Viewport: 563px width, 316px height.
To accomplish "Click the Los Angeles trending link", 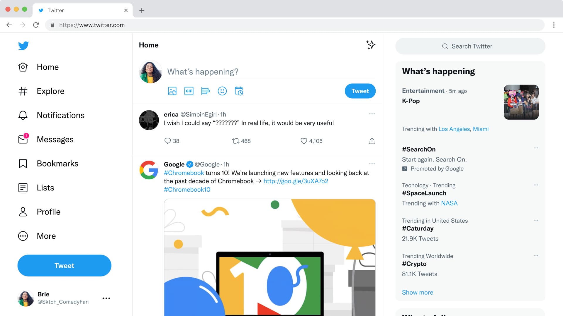I will point(454,129).
